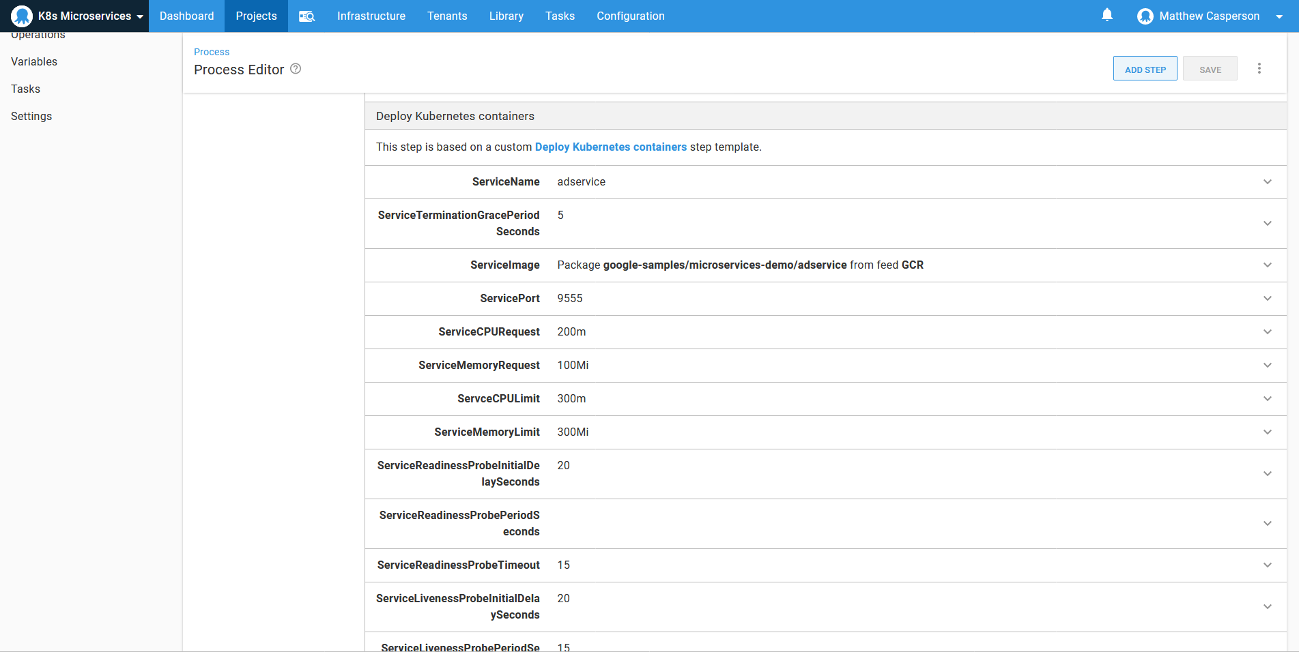Expand the ServiceImage package parameter
Image resolution: width=1299 pixels, height=652 pixels.
(x=1268, y=265)
